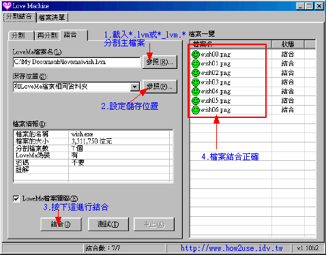326x255 pixels.
Task: Select the wish01.png file name
Action: [x=216, y=63]
